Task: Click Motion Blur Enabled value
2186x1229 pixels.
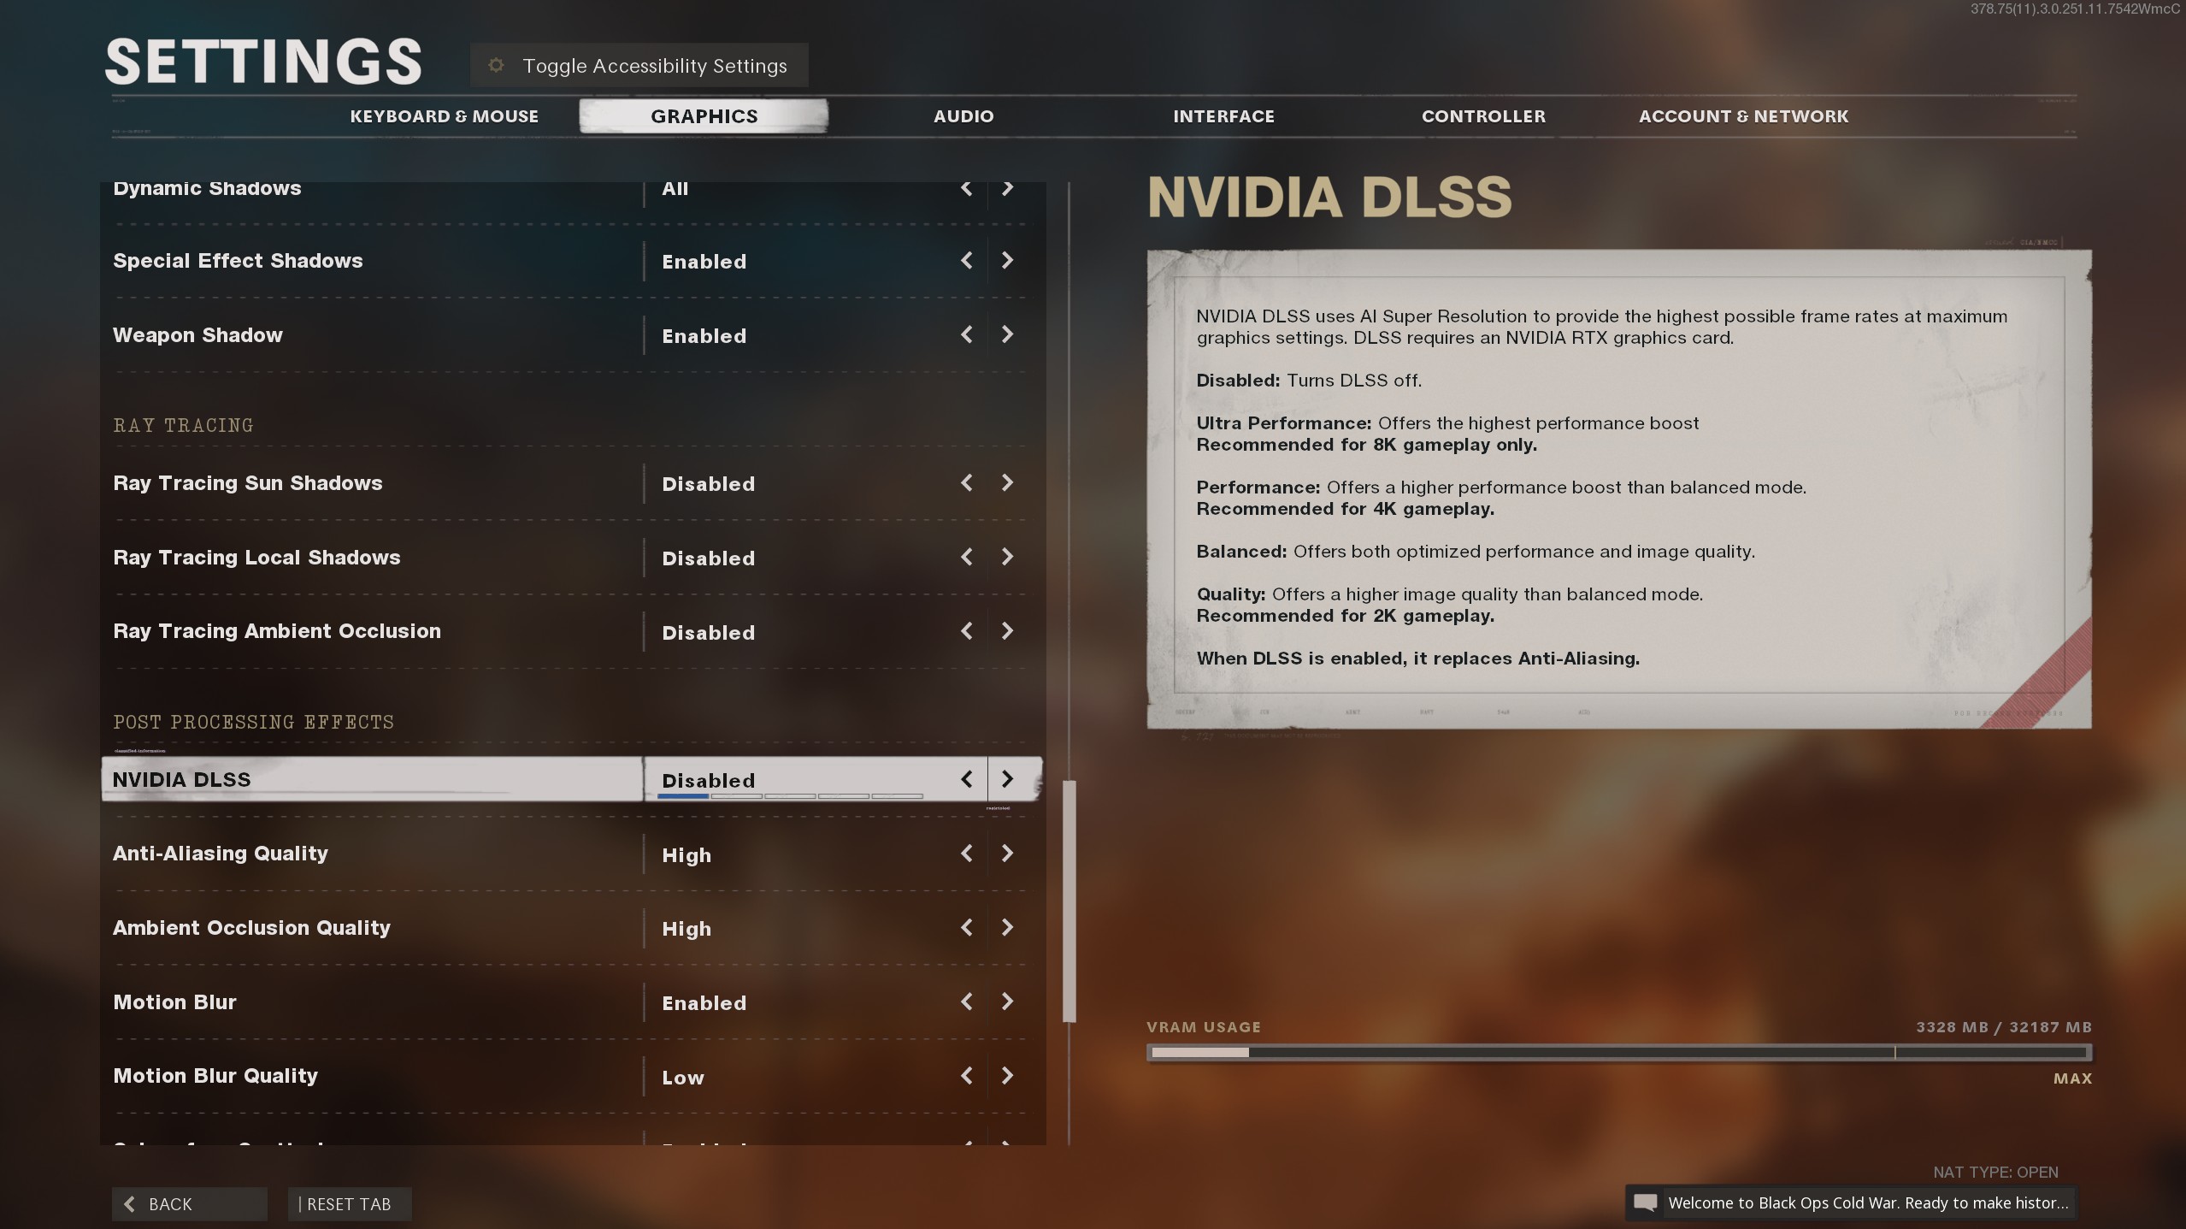Action: (x=704, y=1003)
